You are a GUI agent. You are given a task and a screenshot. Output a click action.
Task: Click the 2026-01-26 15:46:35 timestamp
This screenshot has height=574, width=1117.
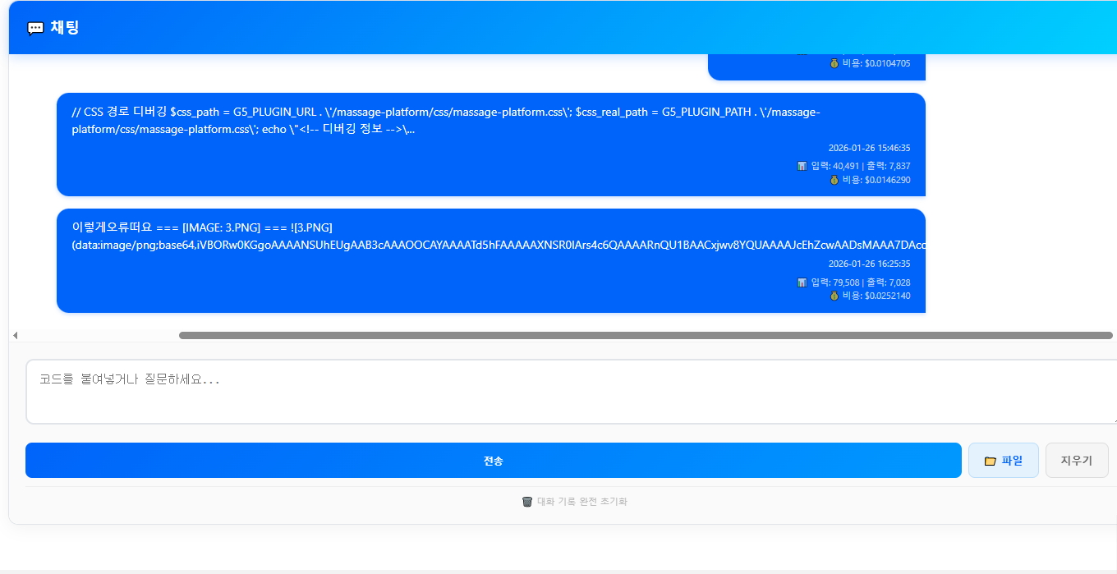869,149
